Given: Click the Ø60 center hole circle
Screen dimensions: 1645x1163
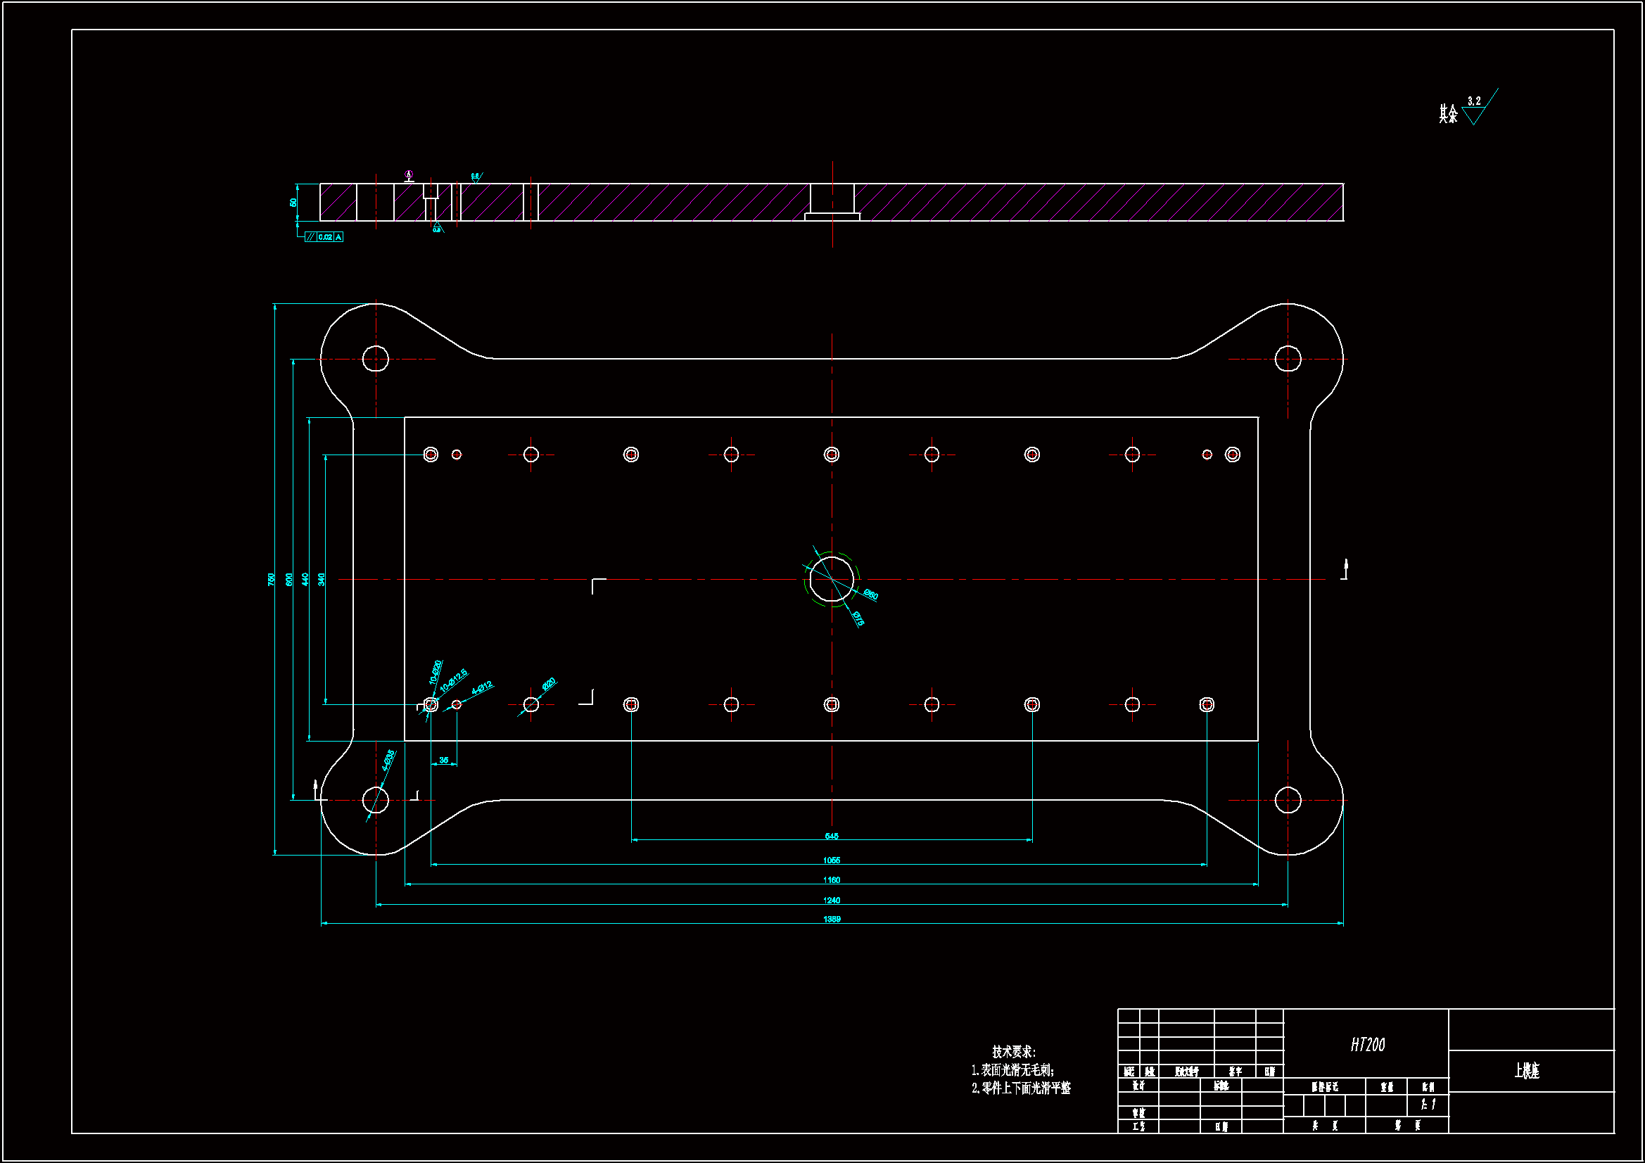Looking at the screenshot, I should coord(831,579).
